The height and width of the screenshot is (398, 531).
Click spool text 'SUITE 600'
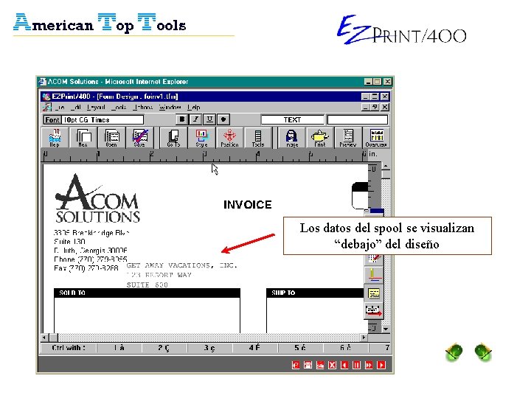(147, 284)
